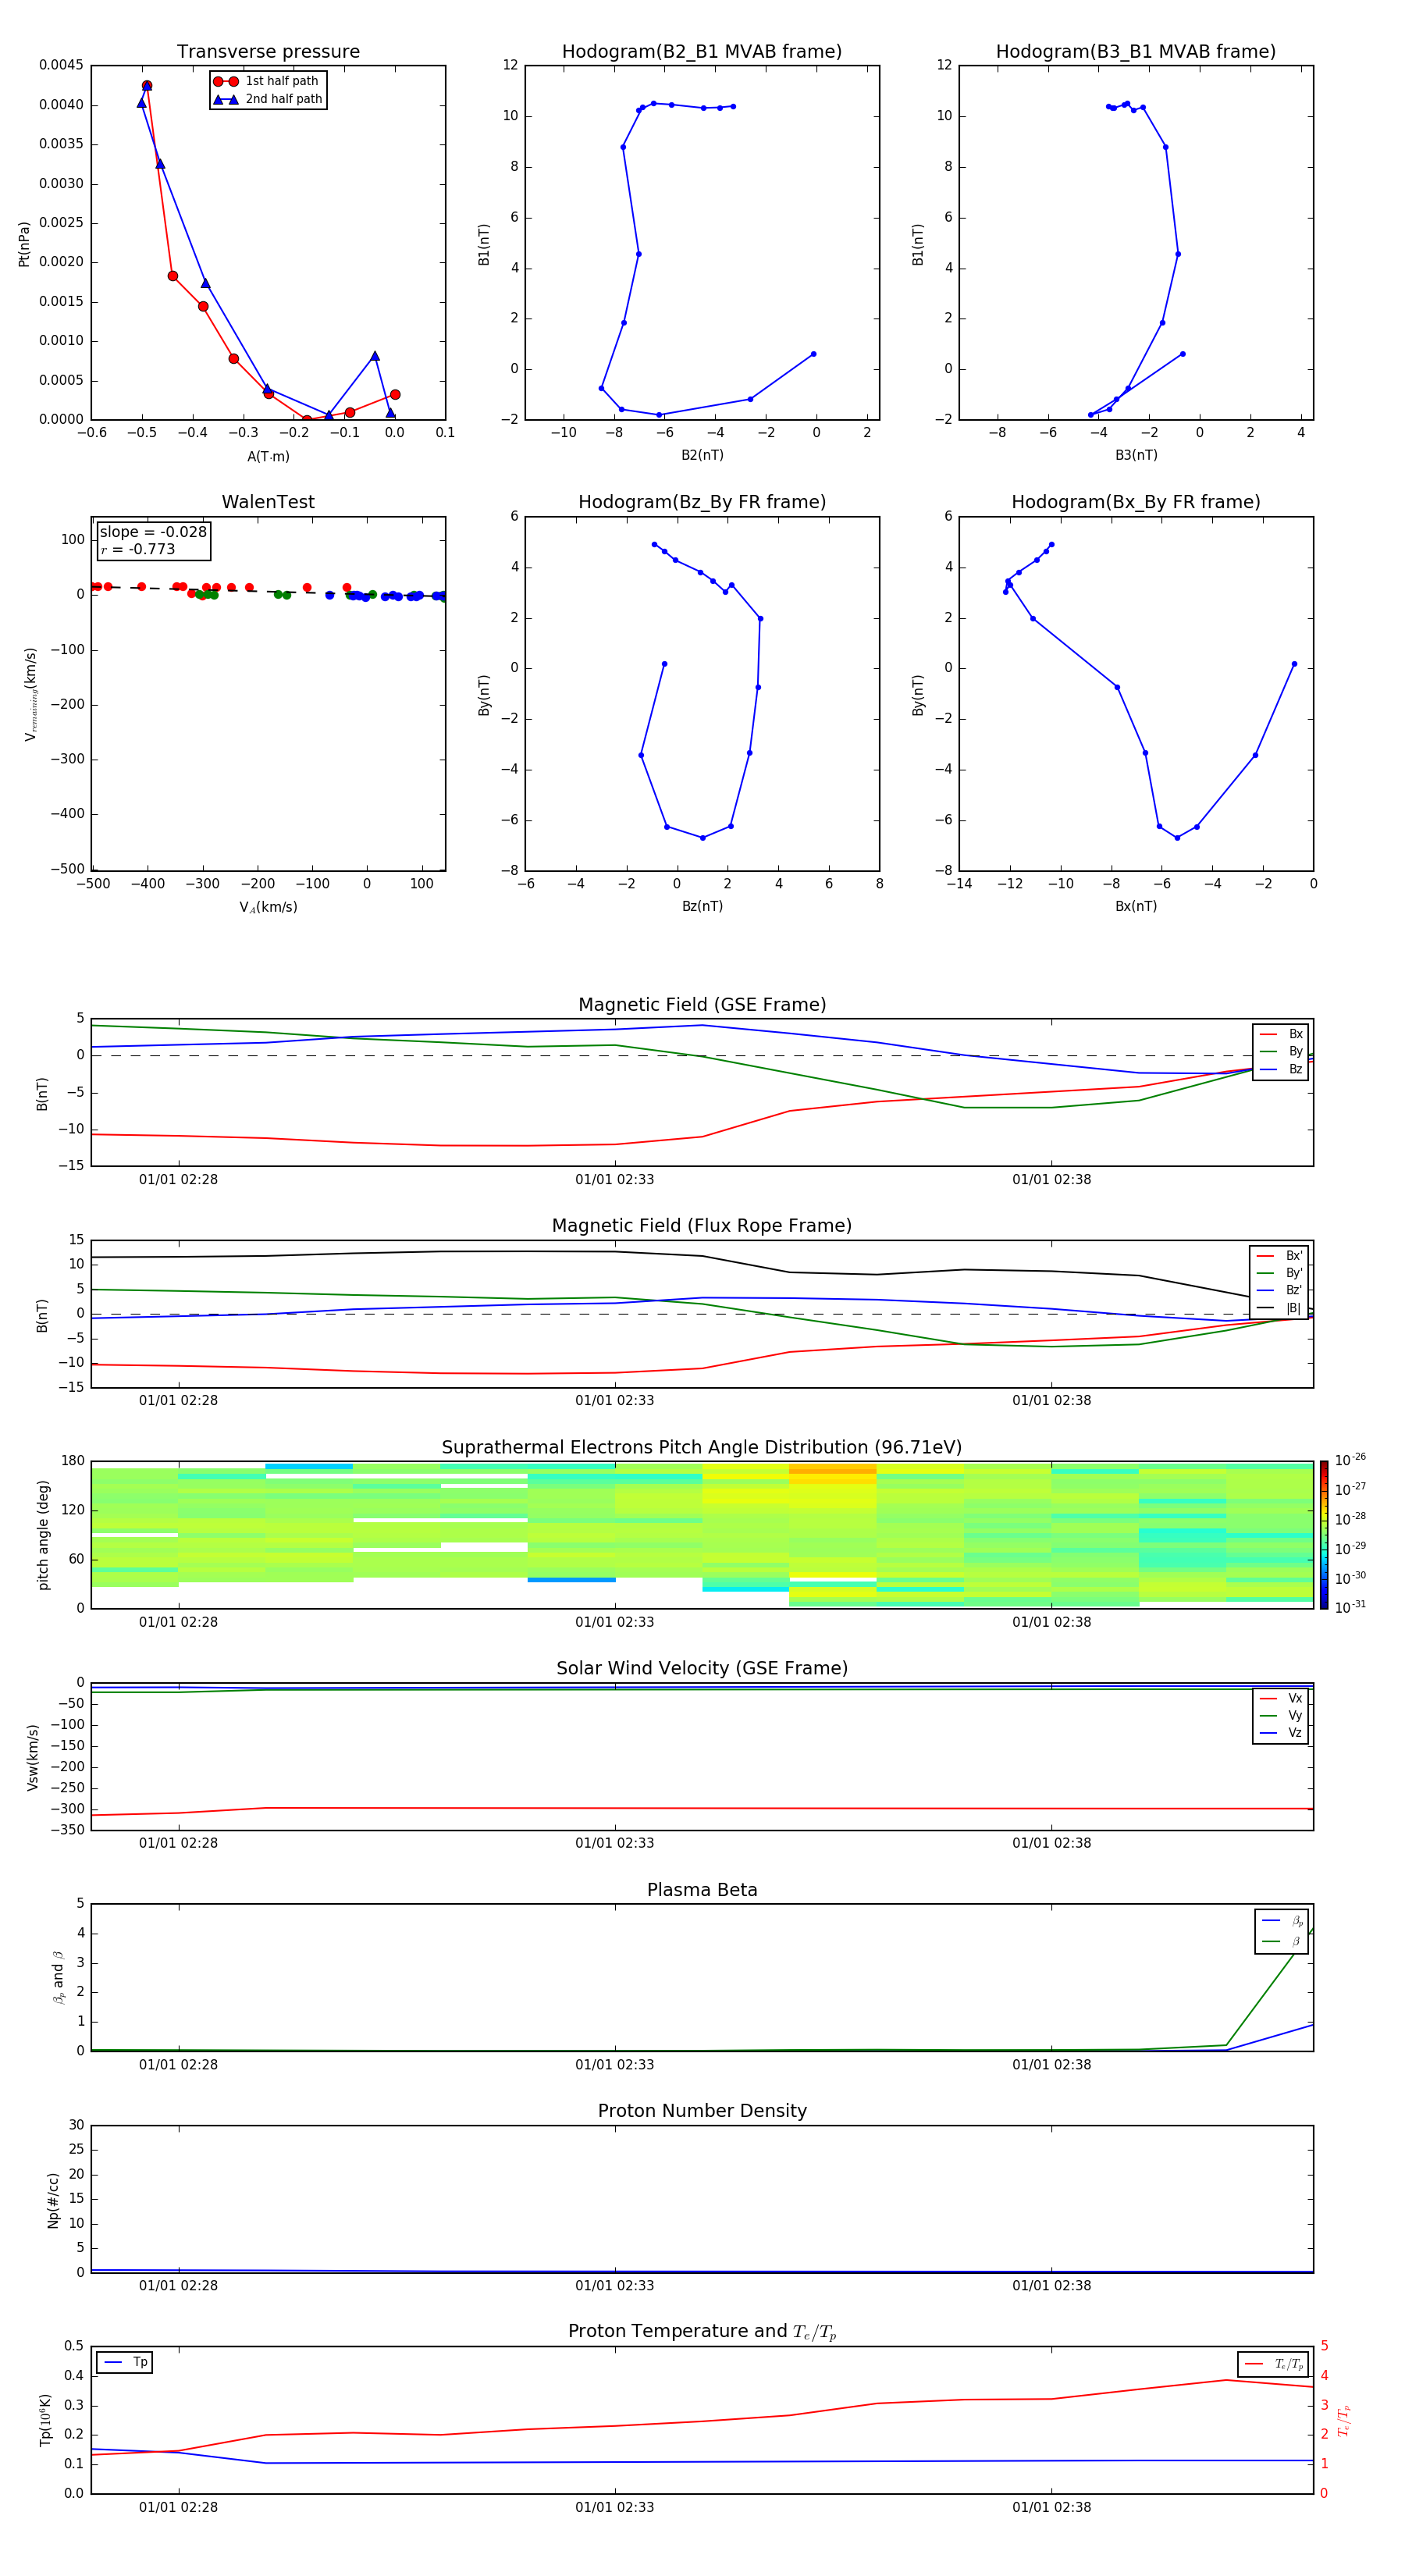1405x2576 pixels.
Task: Select the '2nd half path' legend entry
Action: (x=267, y=99)
